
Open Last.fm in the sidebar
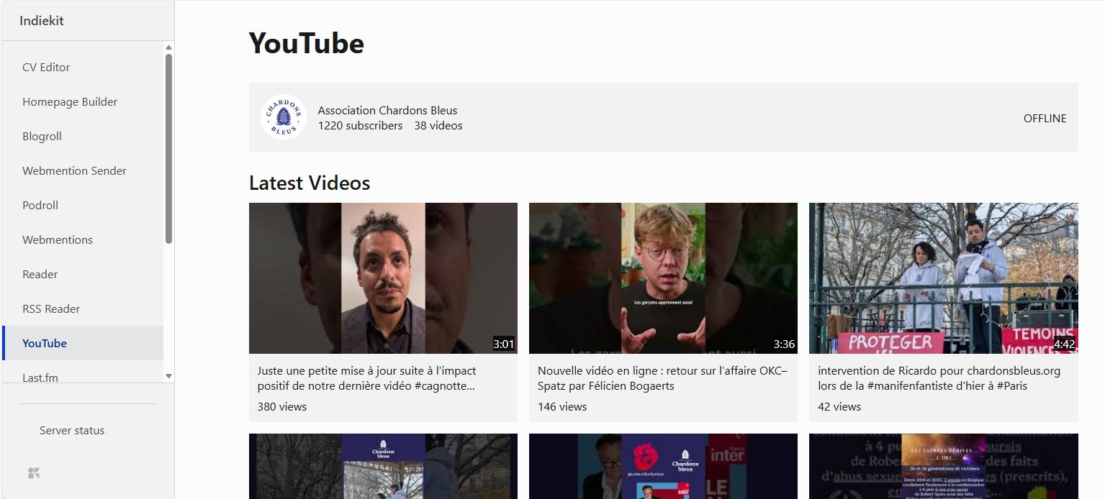click(40, 377)
